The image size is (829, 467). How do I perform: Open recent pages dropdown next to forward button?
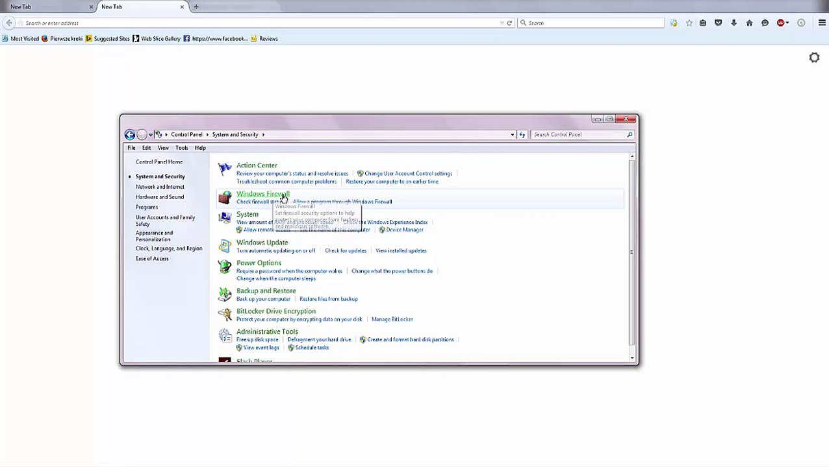coord(151,135)
